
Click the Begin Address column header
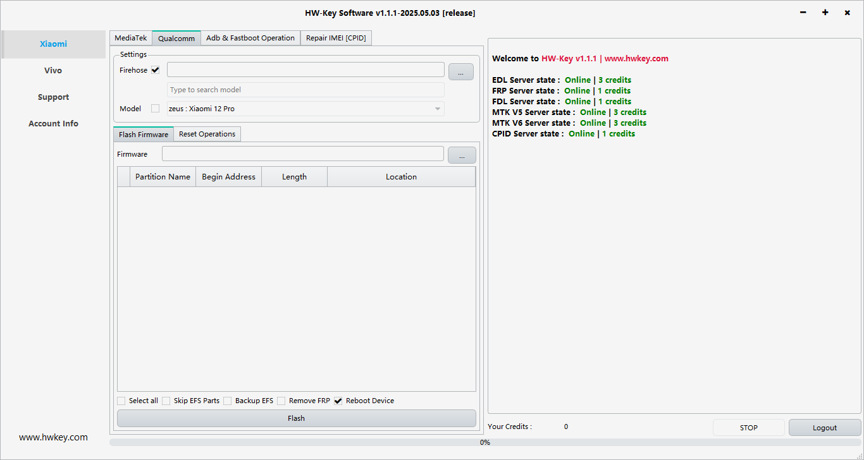click(x=228, y=177)
